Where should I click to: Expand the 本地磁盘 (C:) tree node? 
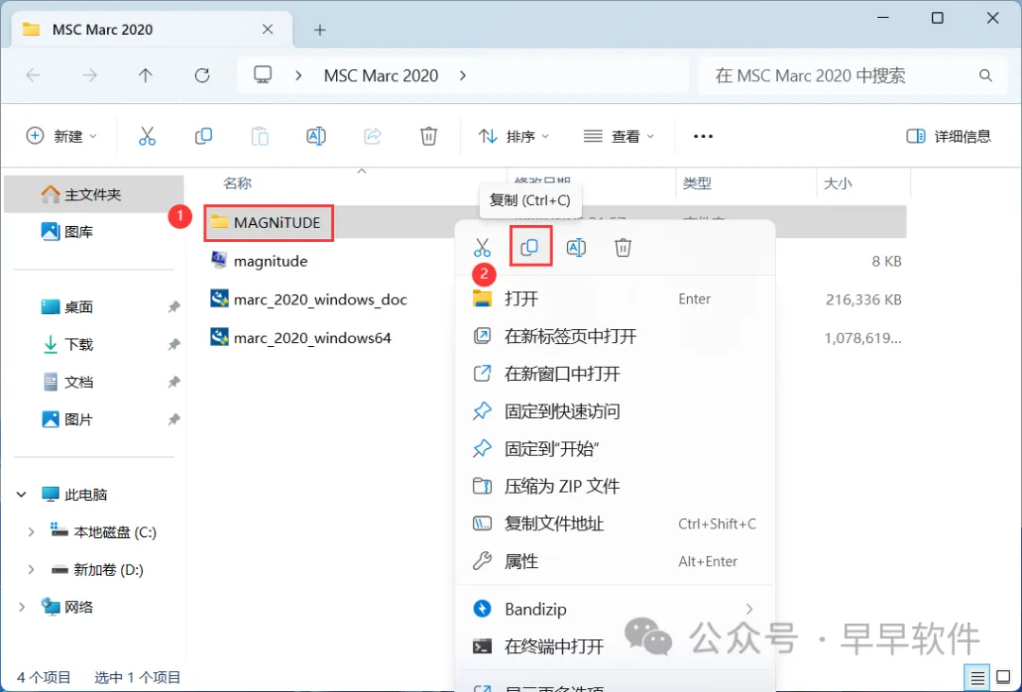tap(30, 532)
